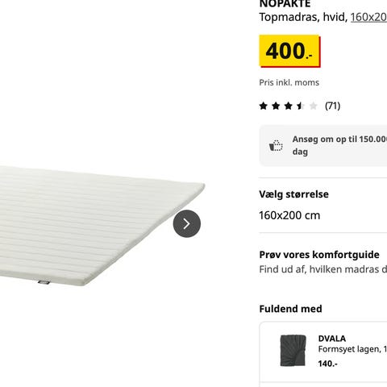Screen dimensions: 387x387
Task: Click the NOPAKTE product title
Action: pyautogui.click(x=285, y=4)
